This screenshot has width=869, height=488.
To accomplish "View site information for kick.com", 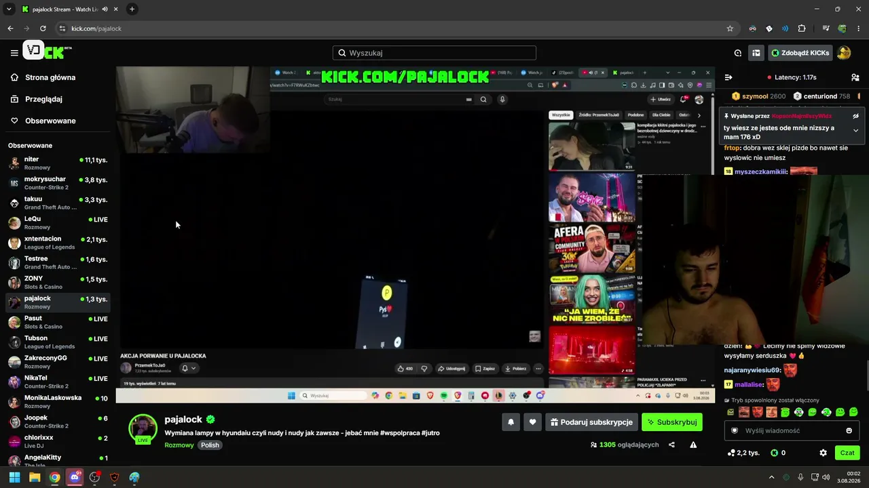I will (62, 28).
